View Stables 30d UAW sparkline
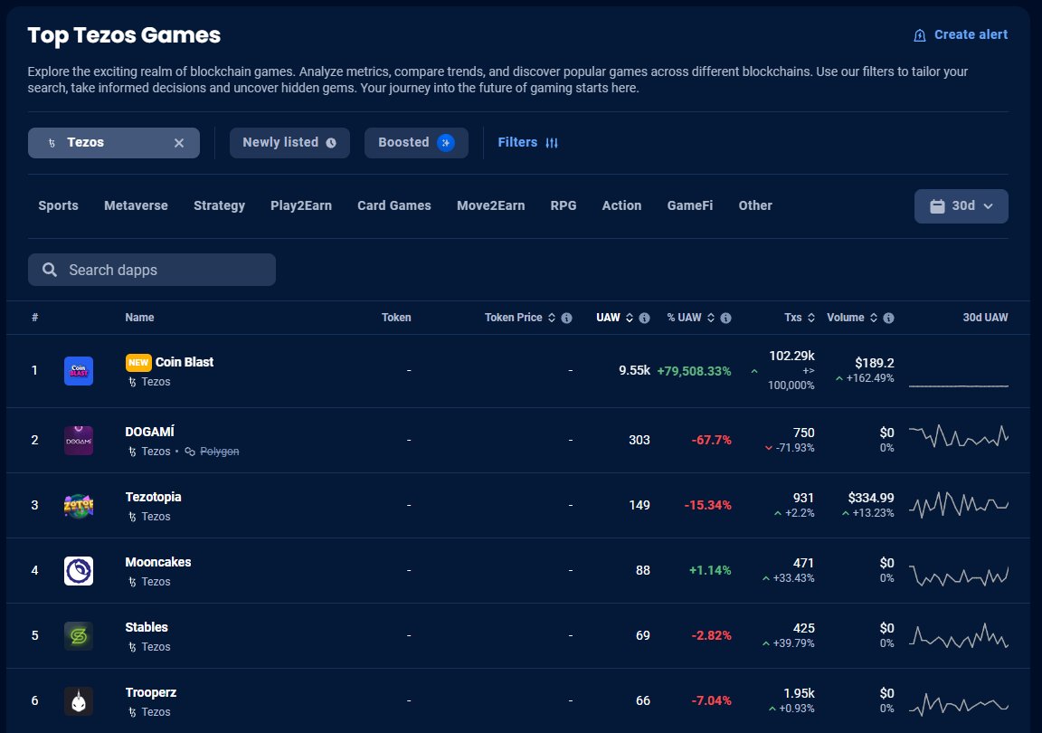This screenshot has height=733, width=1042. coord(958,636)
